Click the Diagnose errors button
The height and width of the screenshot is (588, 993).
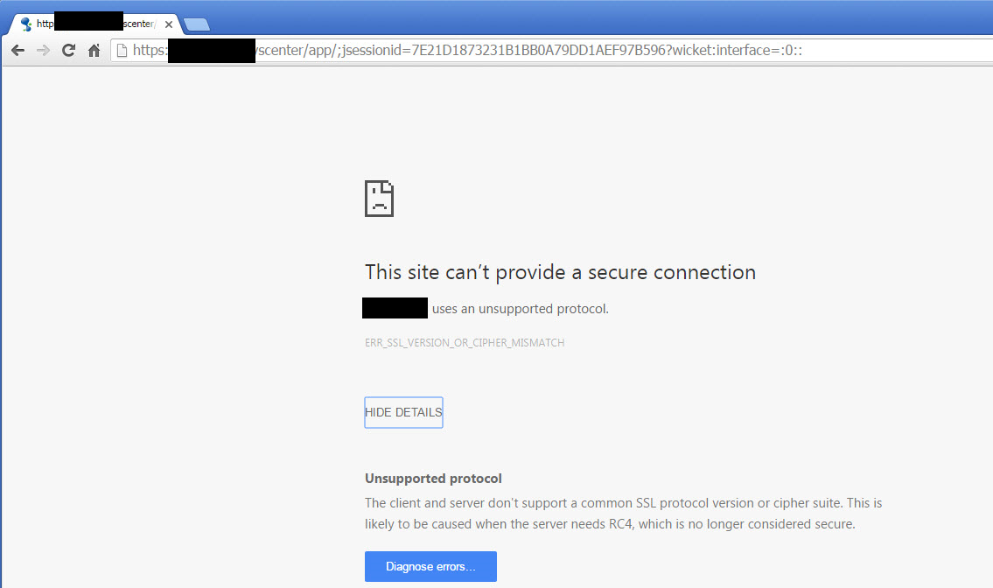[x=430, y=566]
